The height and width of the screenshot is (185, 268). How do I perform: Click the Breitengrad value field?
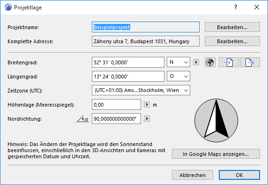(128, 62)
